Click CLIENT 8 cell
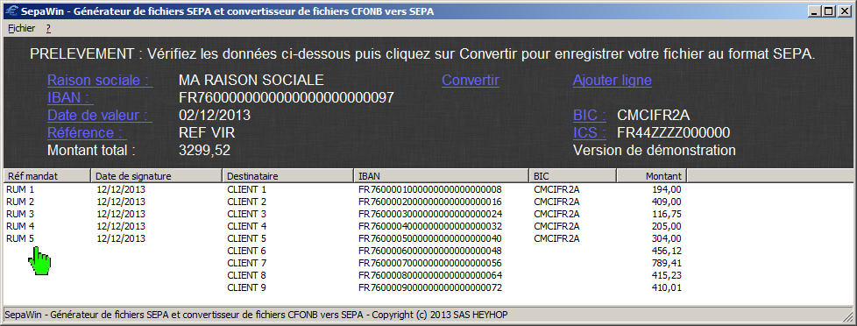857x326 pixels. (246, 275)
